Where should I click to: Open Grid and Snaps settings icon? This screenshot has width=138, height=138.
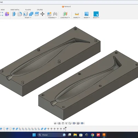pyautogui.click(x=78, y=123)
